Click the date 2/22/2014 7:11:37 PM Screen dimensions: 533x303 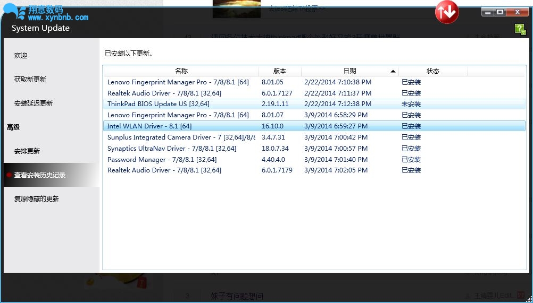point(338,93)
